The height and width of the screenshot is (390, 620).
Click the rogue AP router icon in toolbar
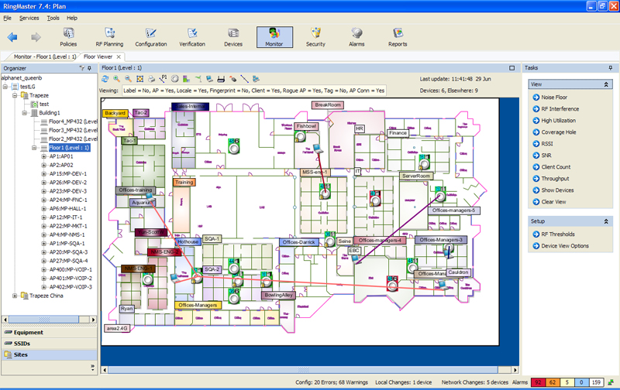coord(221,79)
